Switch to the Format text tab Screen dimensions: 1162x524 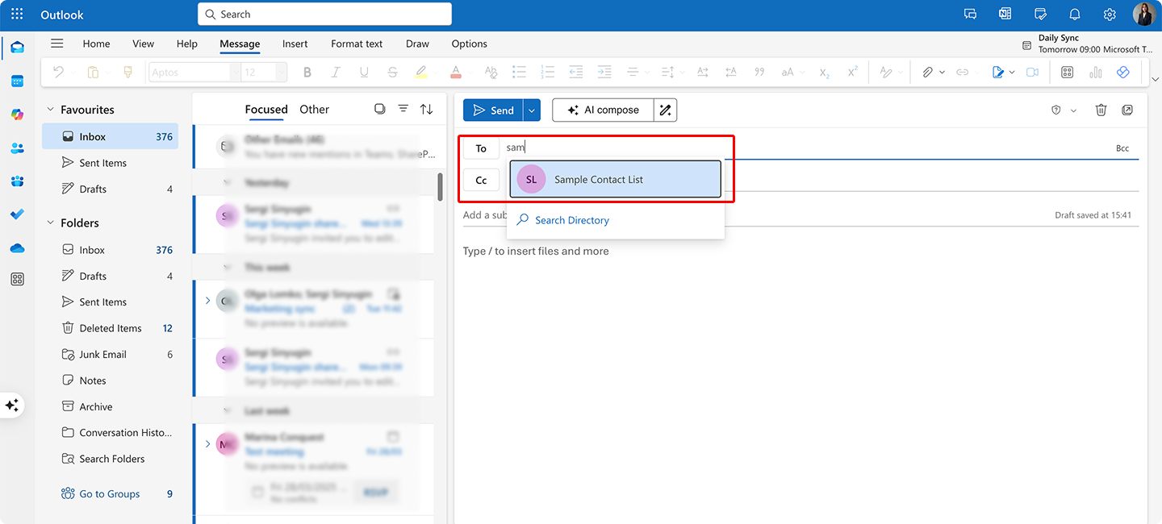click(x=356, y=44)
